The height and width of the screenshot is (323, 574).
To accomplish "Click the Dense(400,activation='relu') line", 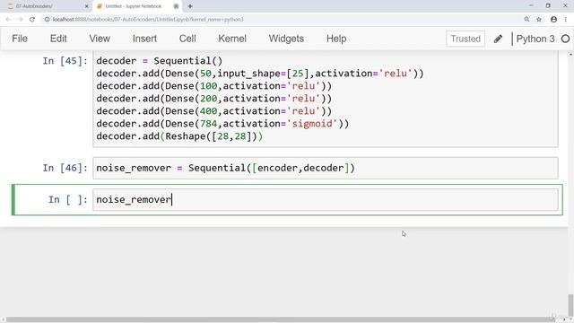I will [x=214, y=111].
